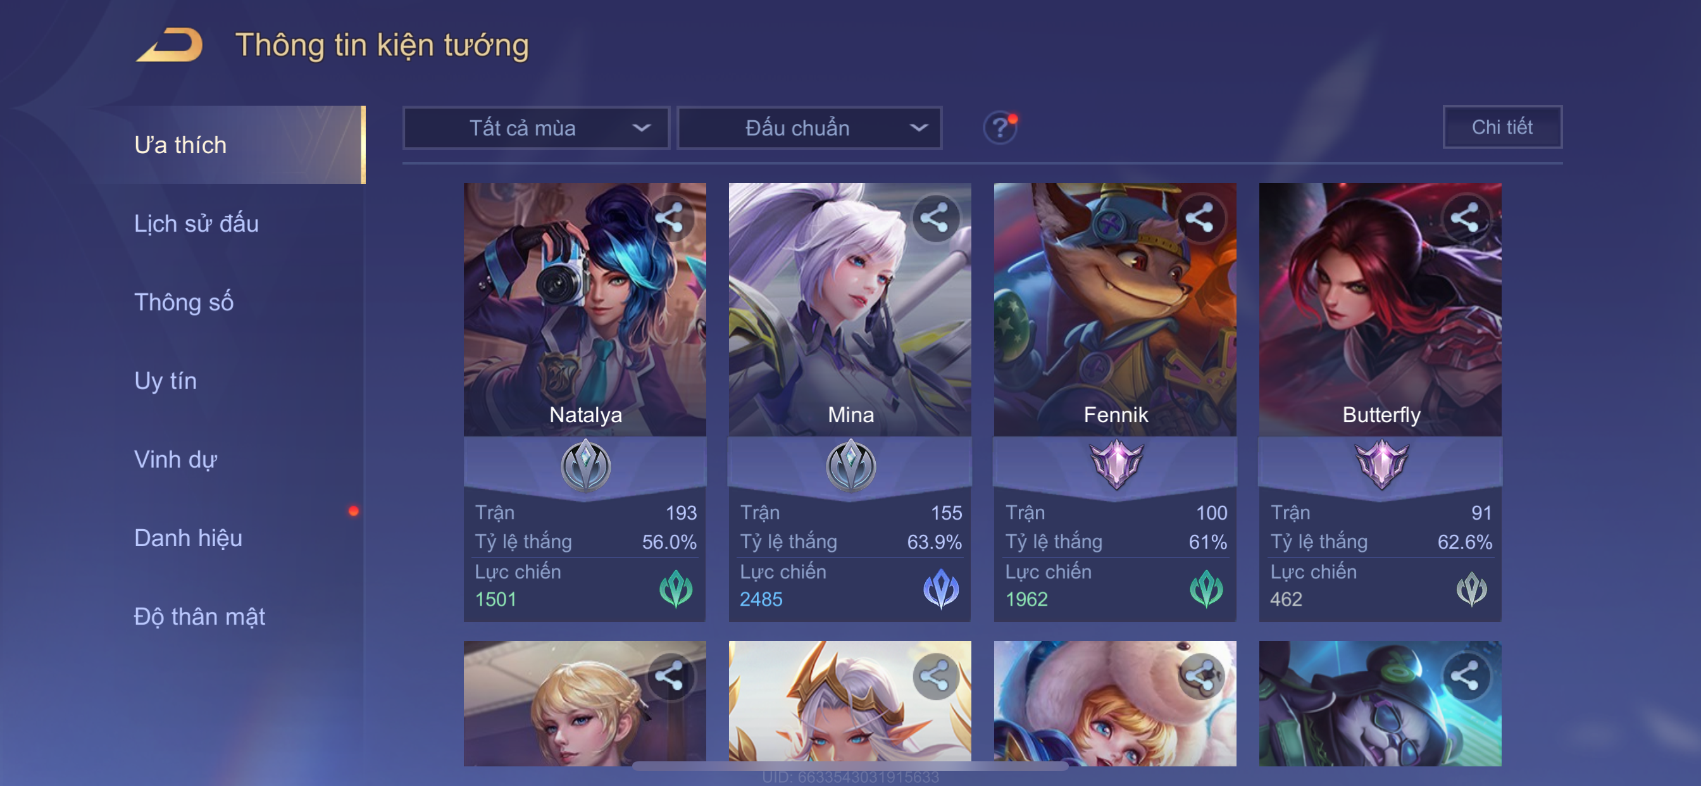Select the Butterfly hero portrait

click(1380, 309)
